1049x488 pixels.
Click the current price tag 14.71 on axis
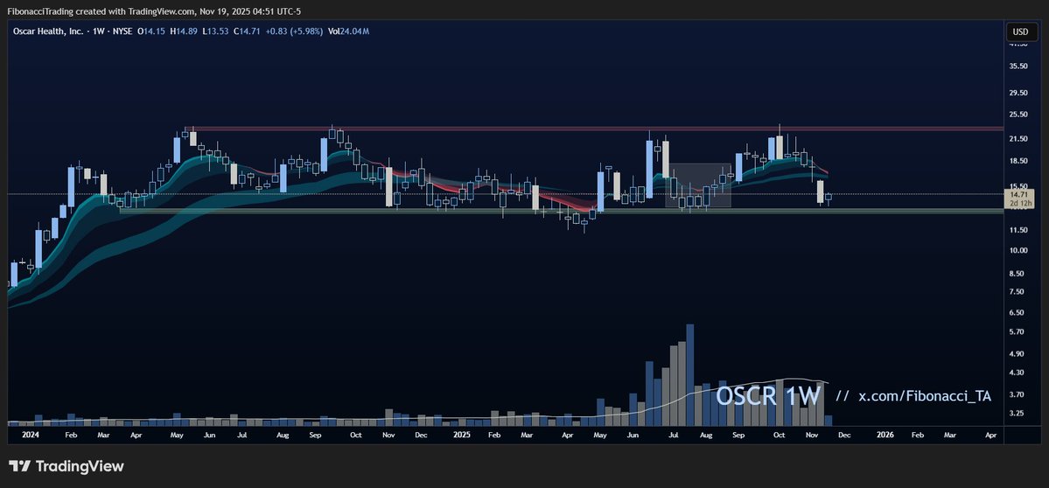point(1020,194)
